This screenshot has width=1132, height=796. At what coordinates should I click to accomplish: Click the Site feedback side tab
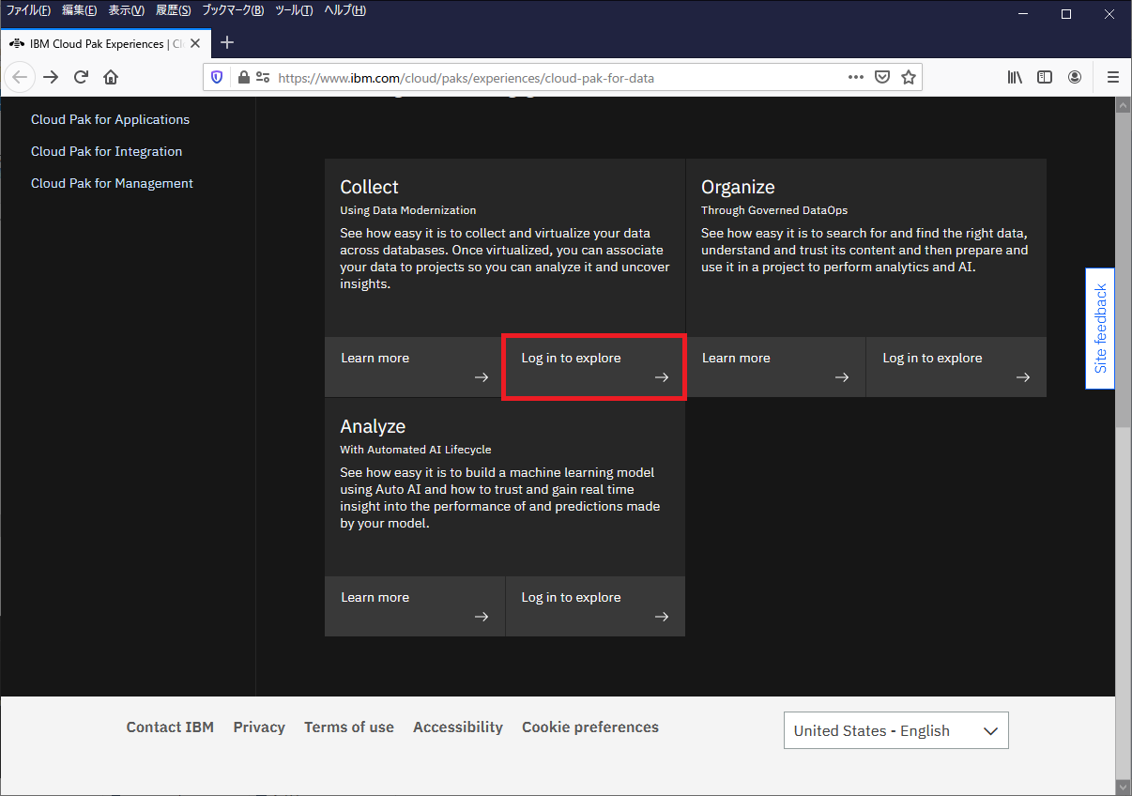coord(1100,329)
